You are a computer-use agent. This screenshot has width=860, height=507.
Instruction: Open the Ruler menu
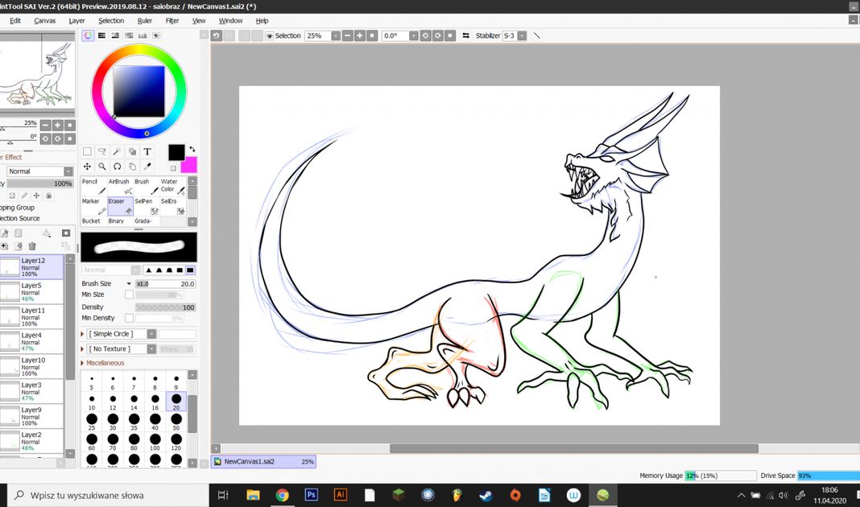click(x=145, y=21)
